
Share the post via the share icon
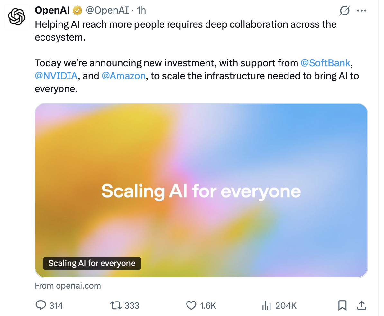click(x=361, y=305)
